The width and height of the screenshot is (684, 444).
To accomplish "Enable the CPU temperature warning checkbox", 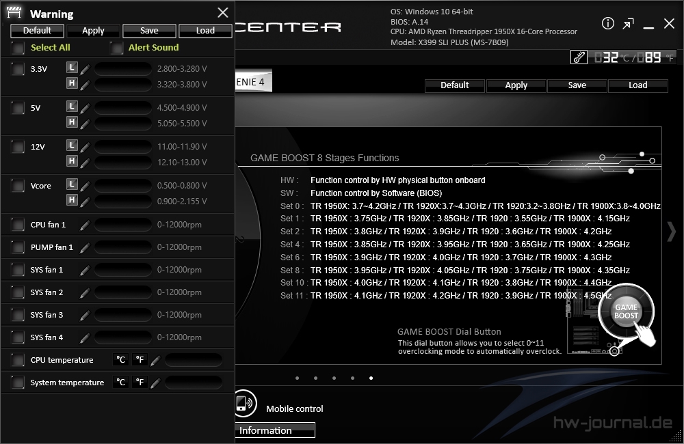I will (18, 360).
